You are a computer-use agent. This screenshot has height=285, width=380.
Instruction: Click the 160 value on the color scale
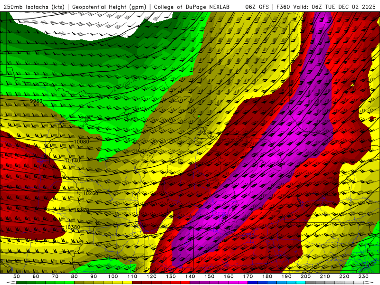[228, 276]
